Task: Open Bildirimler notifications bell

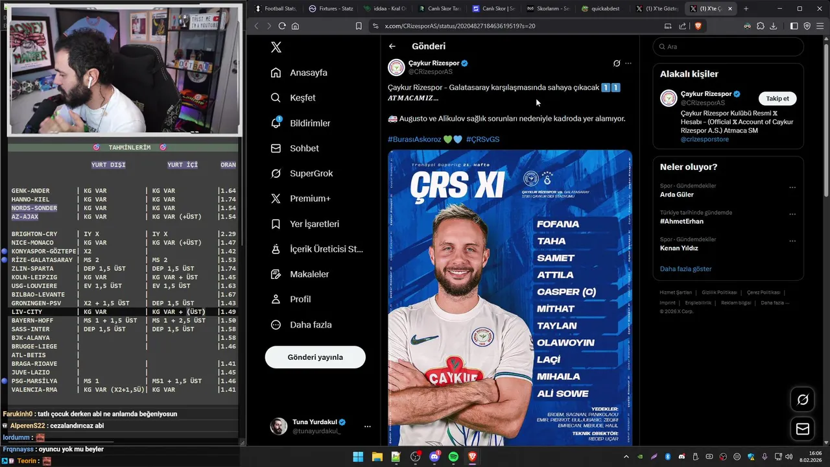Action: [276, 123]
